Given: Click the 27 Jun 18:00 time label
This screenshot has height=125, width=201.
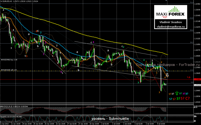Looking at the screenshot, I should (83, 124).
